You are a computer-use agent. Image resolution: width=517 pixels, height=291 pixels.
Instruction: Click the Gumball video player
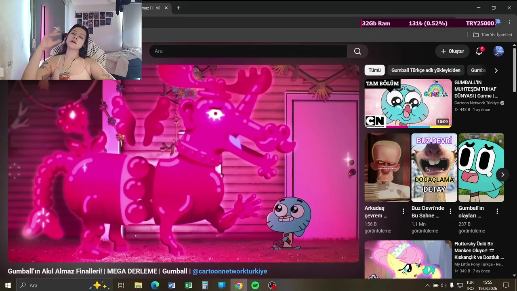pos(183,164)
